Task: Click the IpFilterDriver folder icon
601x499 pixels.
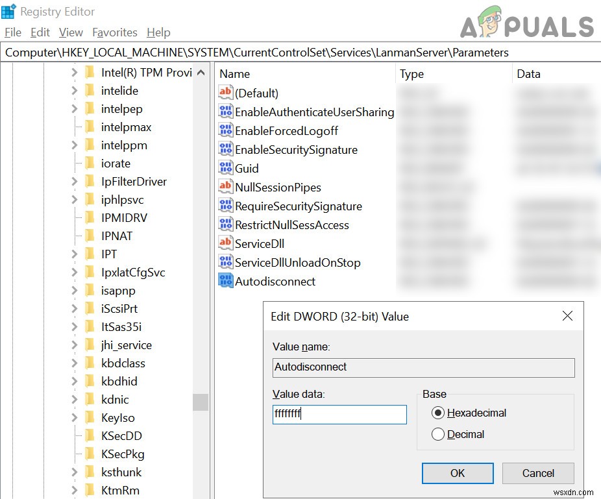Action: [90, 181]
